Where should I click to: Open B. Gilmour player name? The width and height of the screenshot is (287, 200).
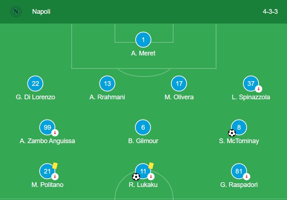pyautogui.click(x=143, y=141)
